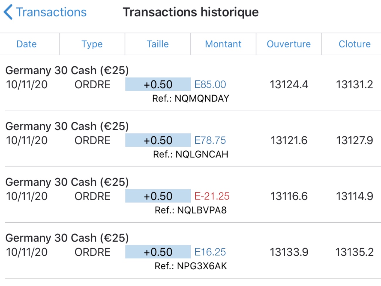Select the 13131.2 closing price
The width and height of the screenshot is (381, 286).
click(x=354, y=84)
